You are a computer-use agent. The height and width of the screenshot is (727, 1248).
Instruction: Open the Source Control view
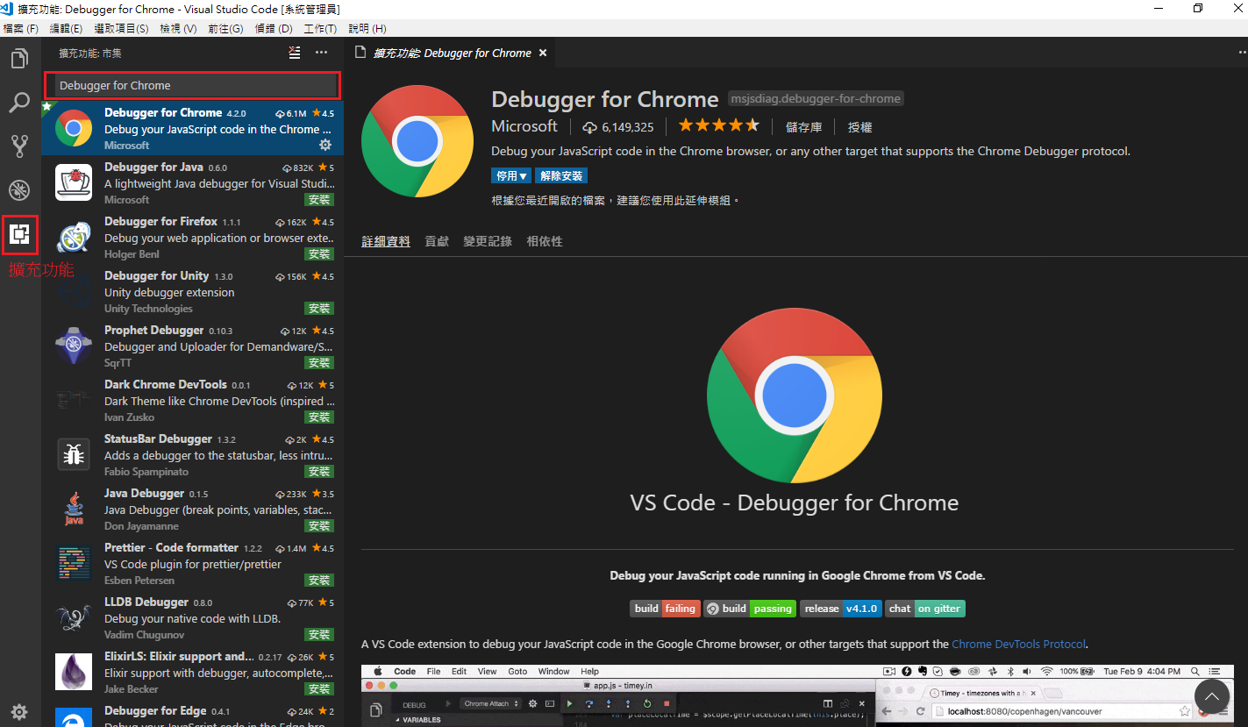(x=19, y=146)
